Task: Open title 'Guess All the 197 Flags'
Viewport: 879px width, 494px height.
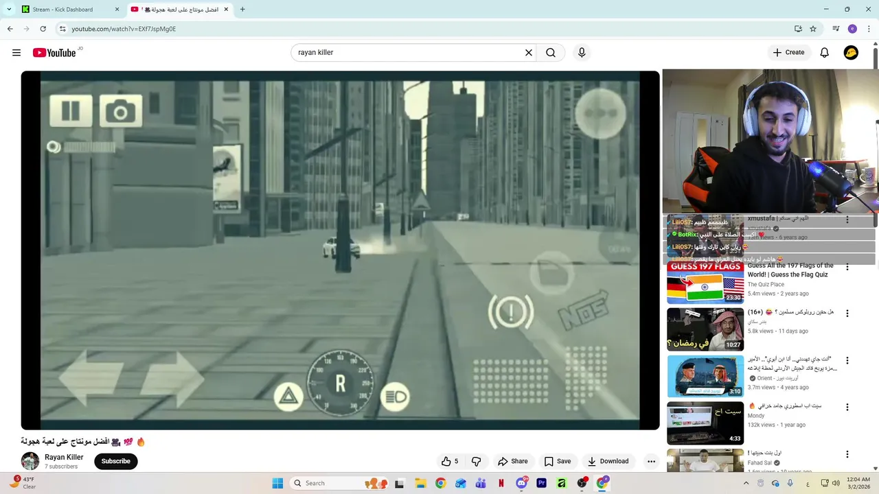Action: click(790, 270)
